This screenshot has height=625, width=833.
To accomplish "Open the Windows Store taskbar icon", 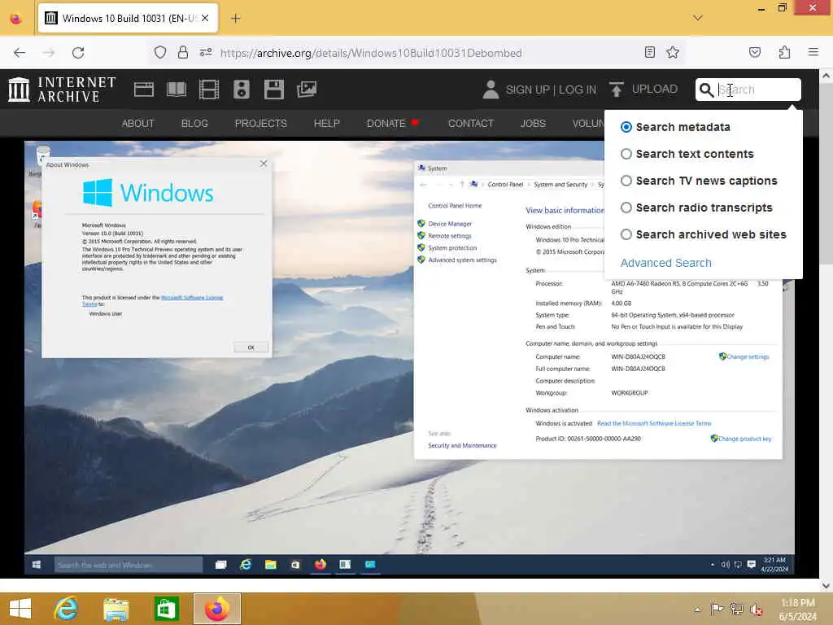I will point(166,609).
